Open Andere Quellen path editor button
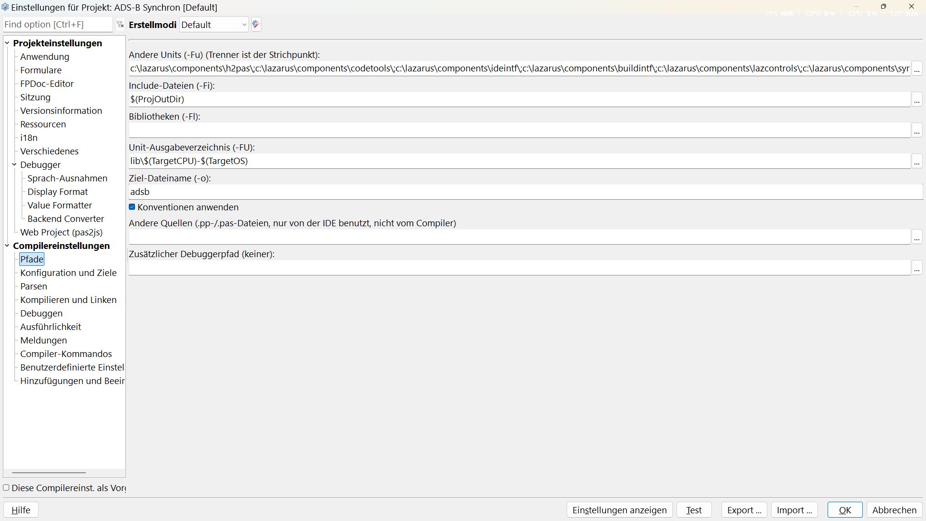 tap(917, 237)
